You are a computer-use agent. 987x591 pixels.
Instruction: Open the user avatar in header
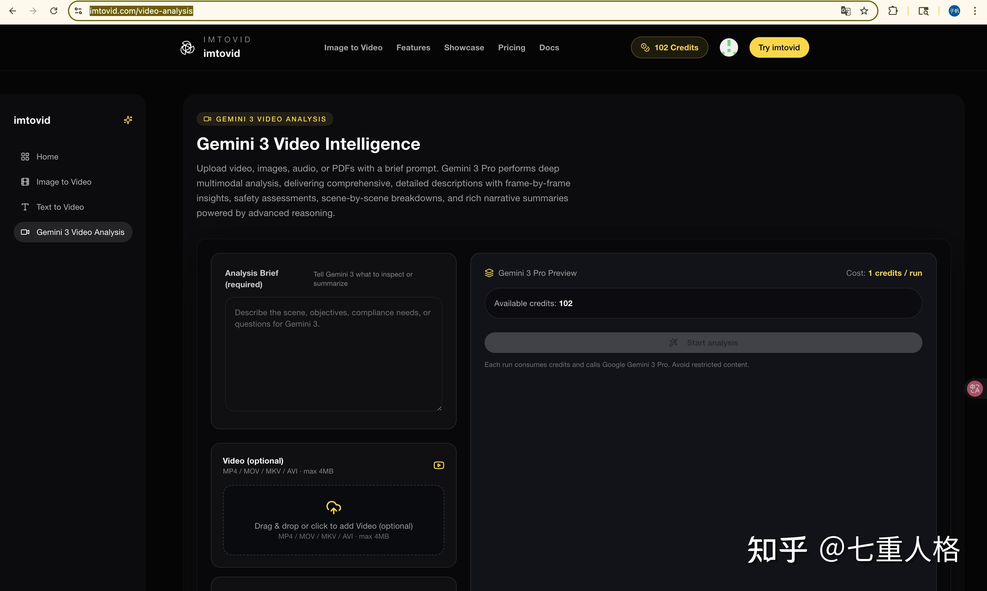[729, 47]
